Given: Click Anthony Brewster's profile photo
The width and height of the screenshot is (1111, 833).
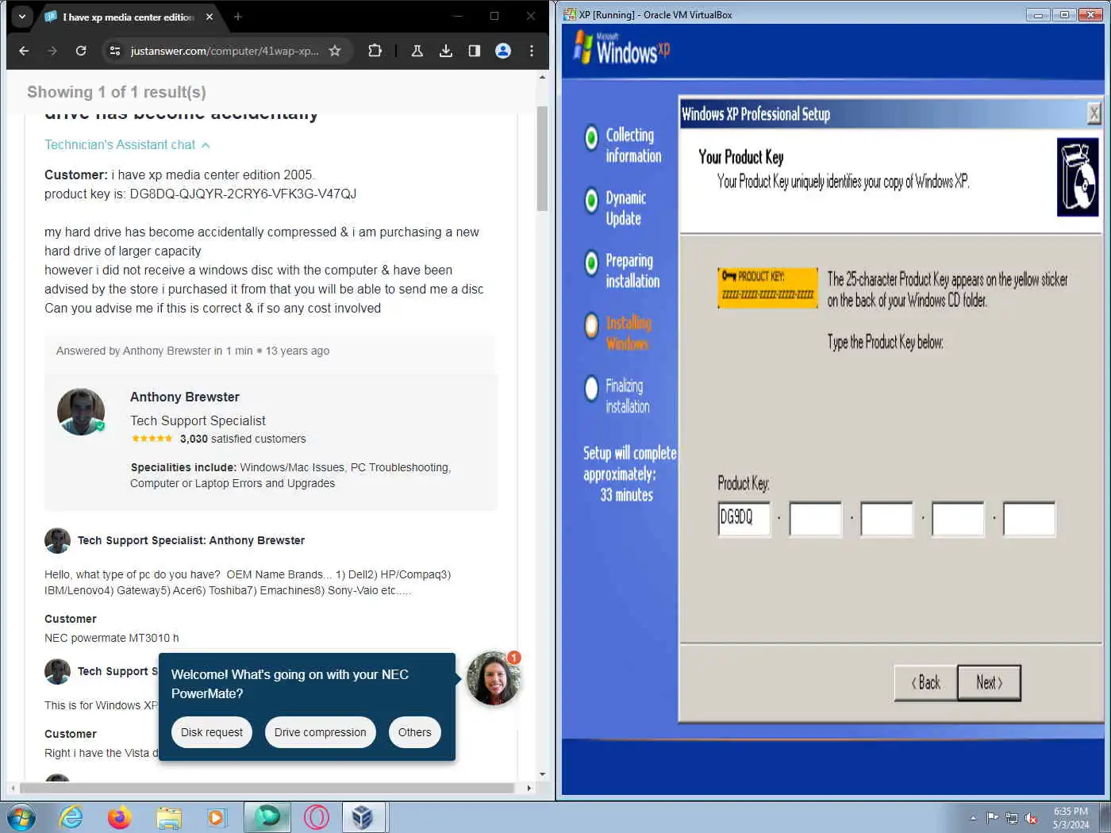Looking at the screenshot, I should point(81,412).
